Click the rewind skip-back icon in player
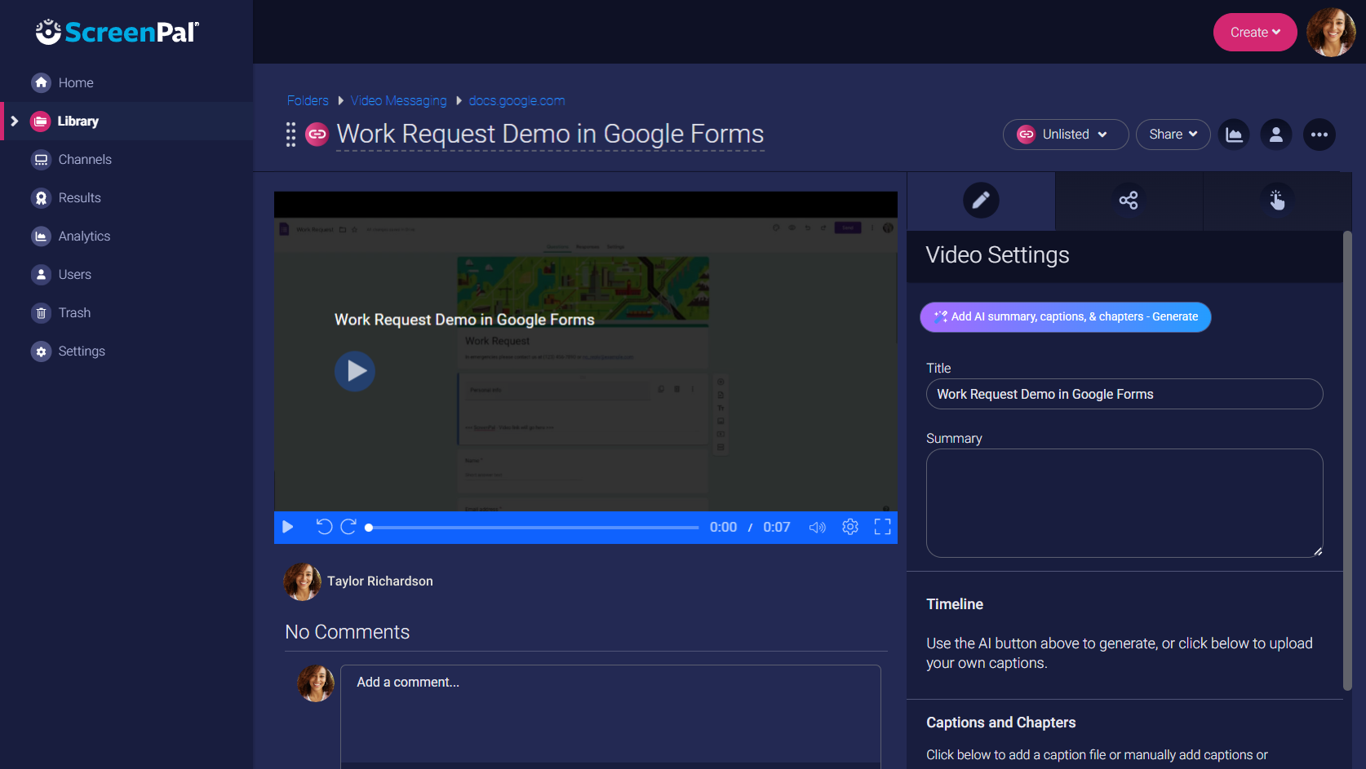This screenshot has height=769, width=1366. [324, 527]
